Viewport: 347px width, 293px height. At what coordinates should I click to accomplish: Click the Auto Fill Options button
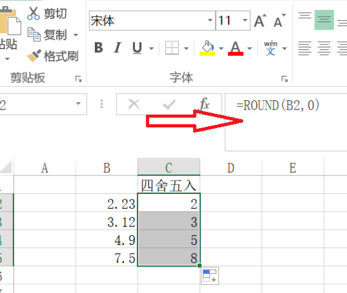coord(210,276)
